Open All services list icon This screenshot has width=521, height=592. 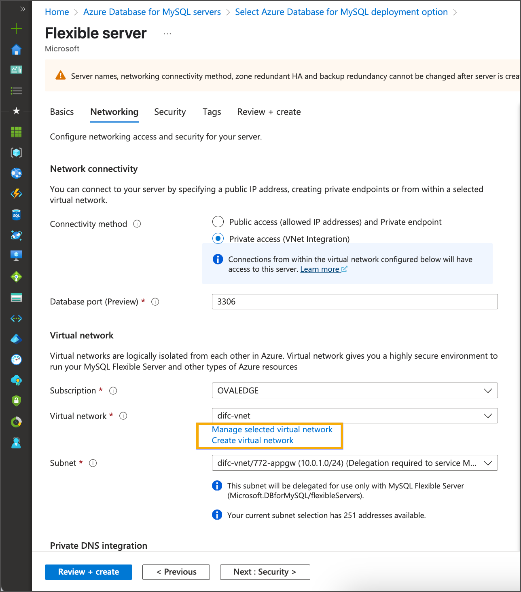[x=16, y=91]
